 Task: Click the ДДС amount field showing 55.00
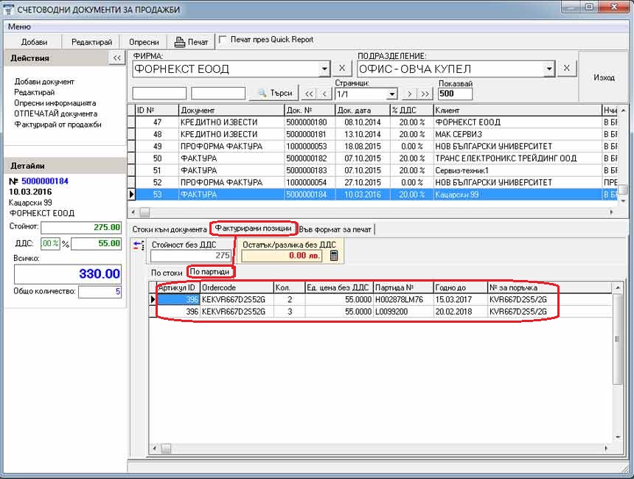pyautogui.click(x=96, y=243)
